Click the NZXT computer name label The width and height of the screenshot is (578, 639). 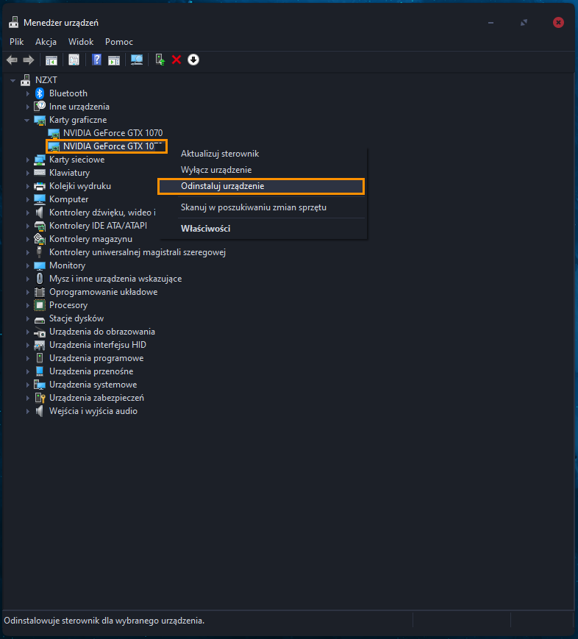pyautogui.click(x=46, y=80)
